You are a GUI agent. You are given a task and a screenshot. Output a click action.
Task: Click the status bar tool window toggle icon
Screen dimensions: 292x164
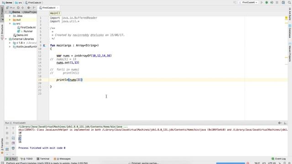coord(2,163)
